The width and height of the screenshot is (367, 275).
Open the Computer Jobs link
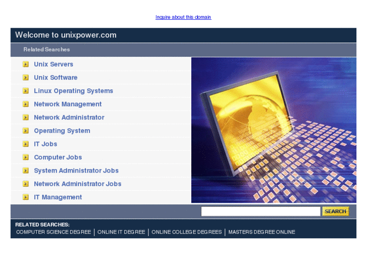[x=58, y=157]
